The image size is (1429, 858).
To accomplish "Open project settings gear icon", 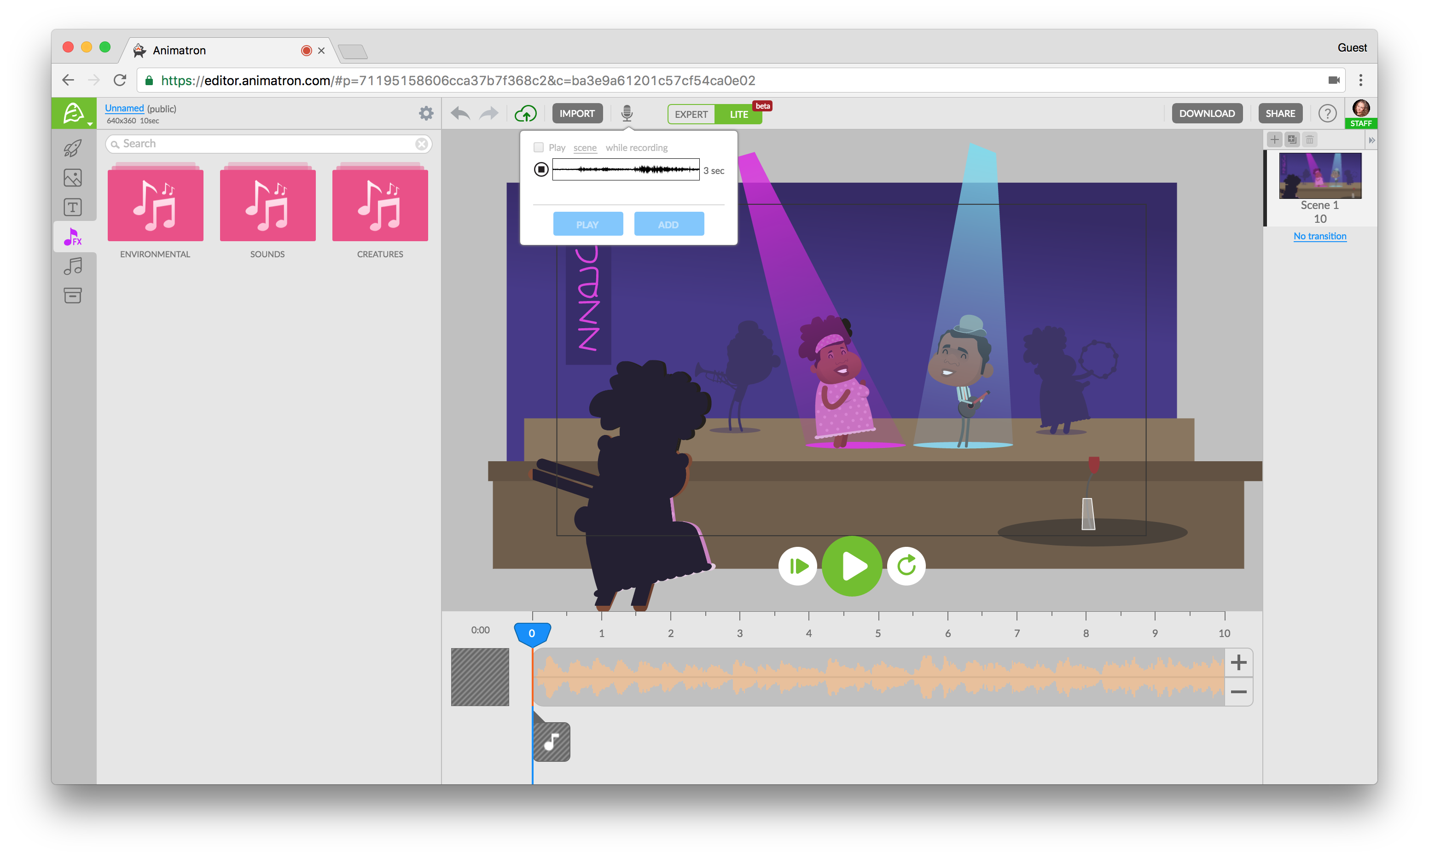I will tap(426, 113).
